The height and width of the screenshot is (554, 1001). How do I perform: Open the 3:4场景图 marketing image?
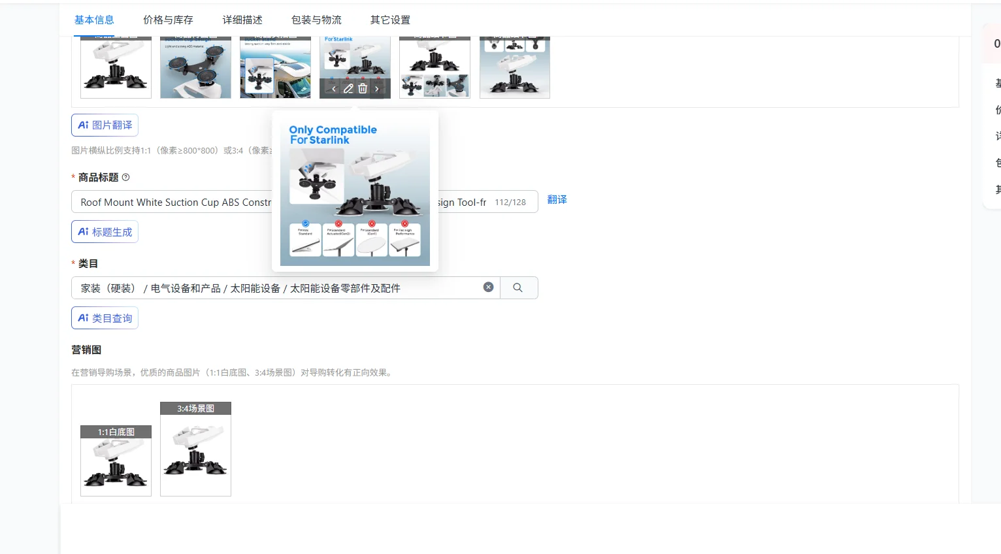tap(195, 449)
